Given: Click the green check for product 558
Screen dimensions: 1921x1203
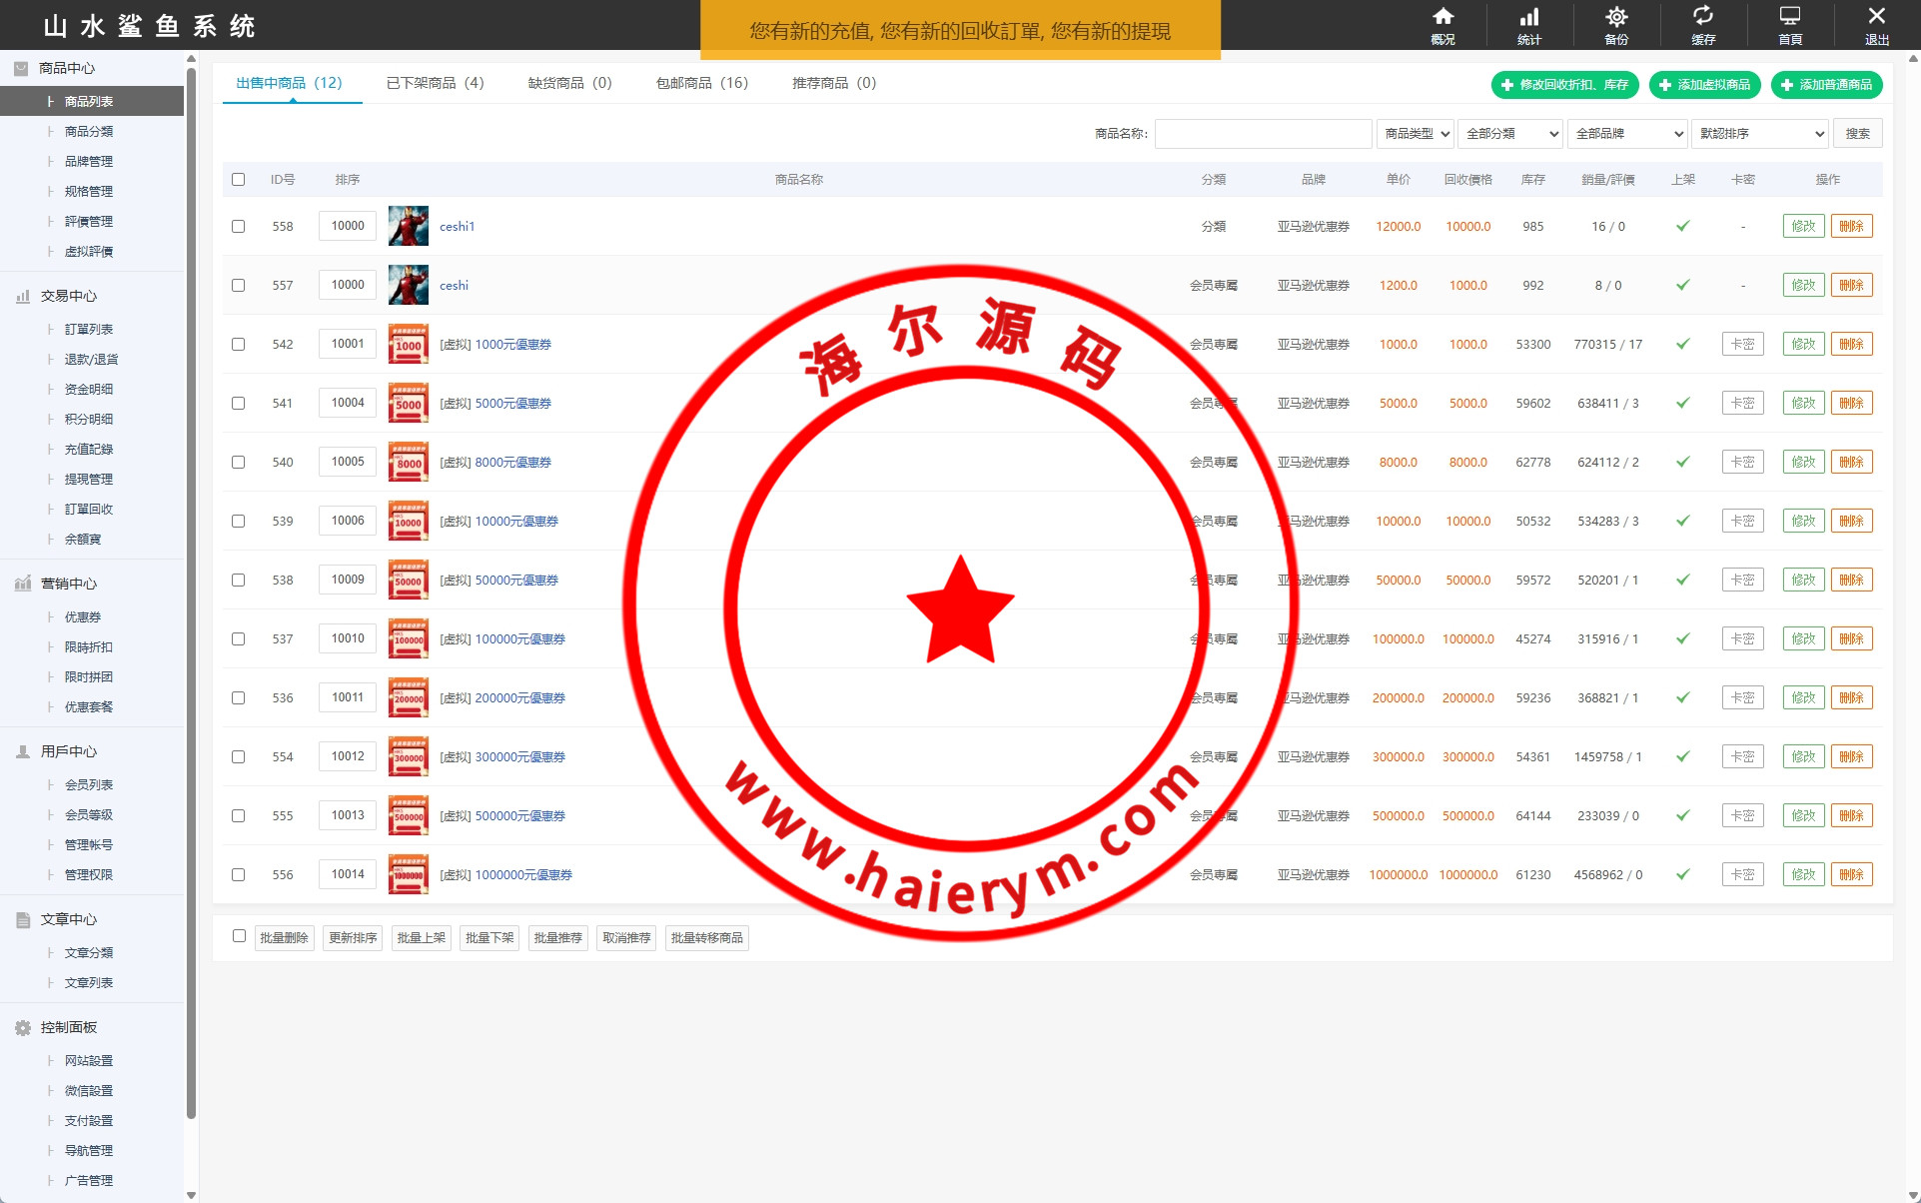Looking at the screenshot, I should click(1682, 226).
